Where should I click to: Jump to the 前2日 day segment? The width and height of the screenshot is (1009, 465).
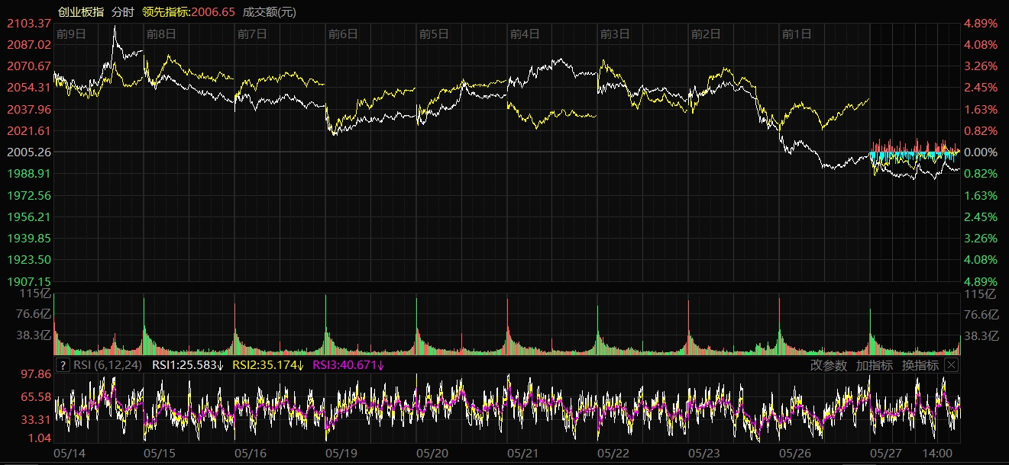point(707,34)
